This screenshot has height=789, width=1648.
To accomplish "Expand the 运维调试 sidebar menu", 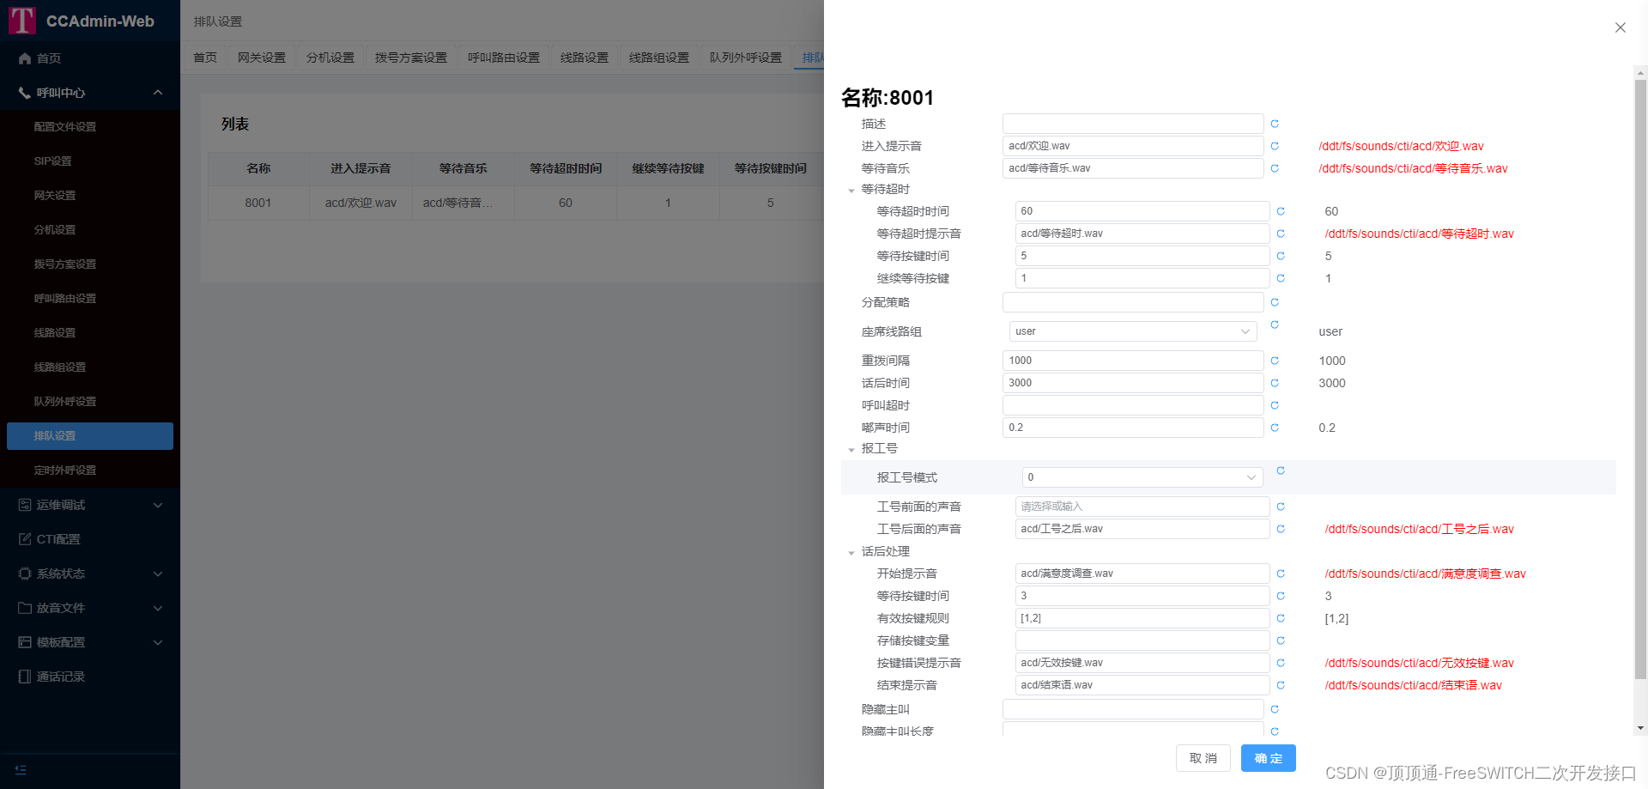I will pos(90,505).
